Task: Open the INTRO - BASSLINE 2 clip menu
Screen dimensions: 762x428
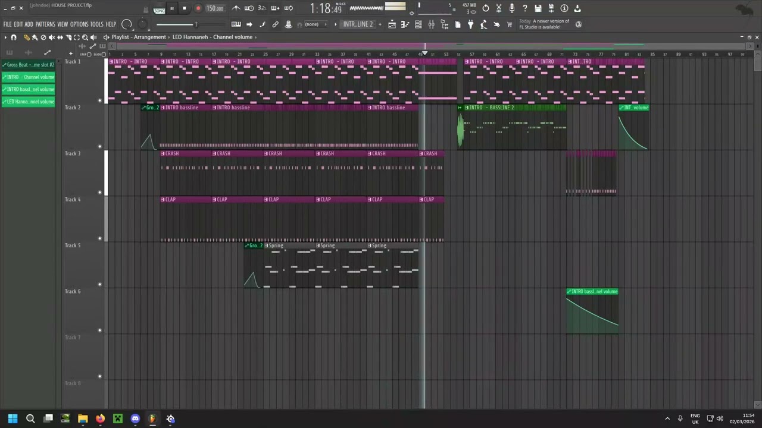Action: point(467,108)
